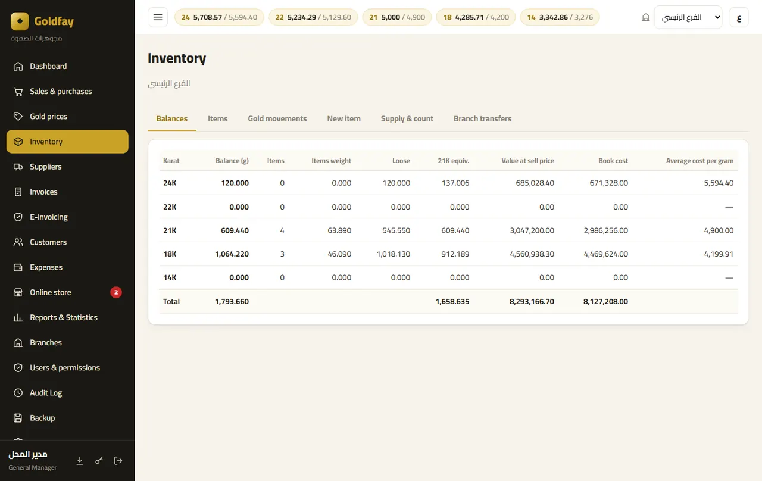762x481 pixels.
Task: Click the Online store shop icon
Action: (x=18, y=292)
